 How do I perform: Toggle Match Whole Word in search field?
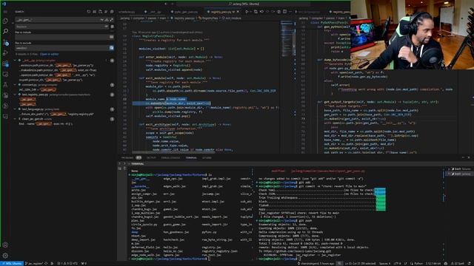107,20
